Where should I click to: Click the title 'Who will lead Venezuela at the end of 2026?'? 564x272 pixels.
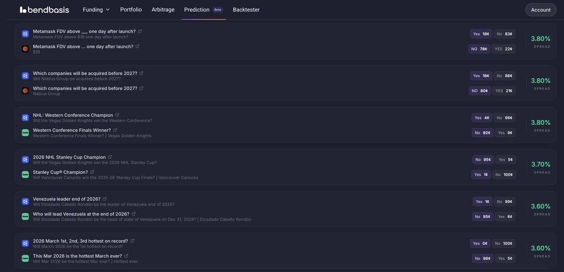pos(81,214)
